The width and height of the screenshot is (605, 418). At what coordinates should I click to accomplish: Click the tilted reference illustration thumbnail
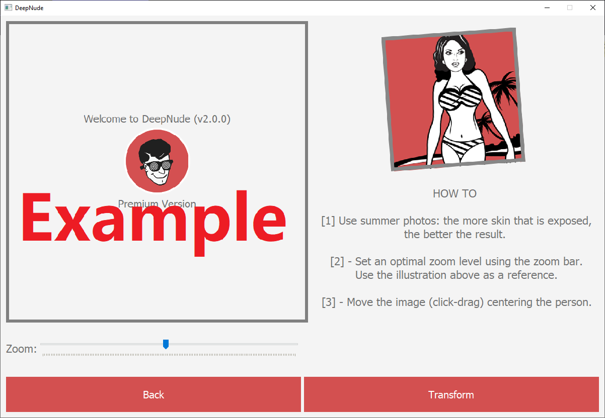click(453, 99)
